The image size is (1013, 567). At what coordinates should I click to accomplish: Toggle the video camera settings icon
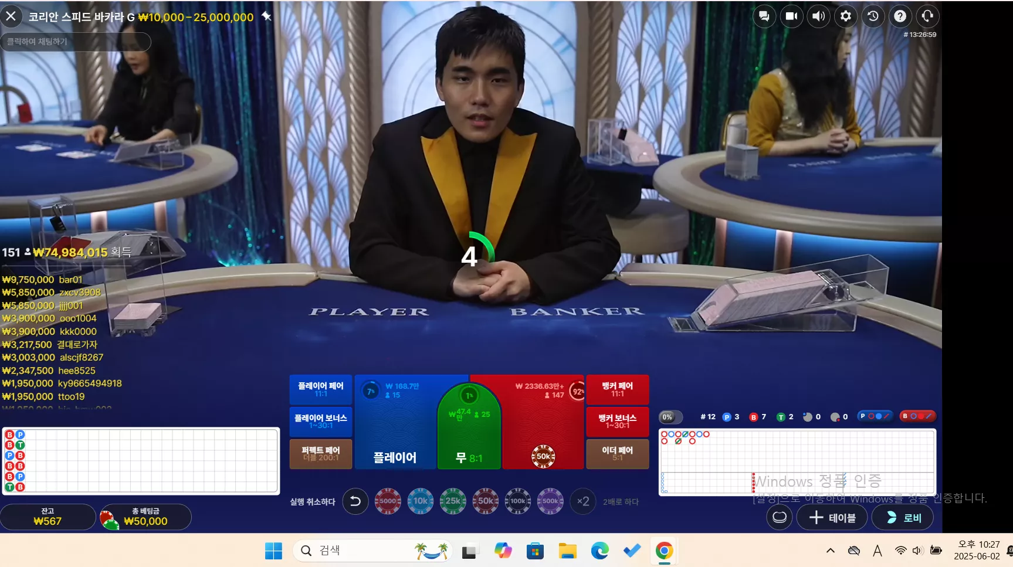pos(791,16)
